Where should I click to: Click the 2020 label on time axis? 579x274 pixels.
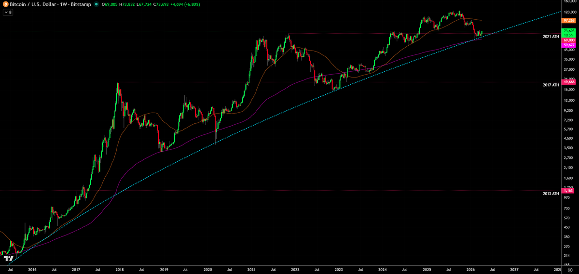[x=207, y=270]
